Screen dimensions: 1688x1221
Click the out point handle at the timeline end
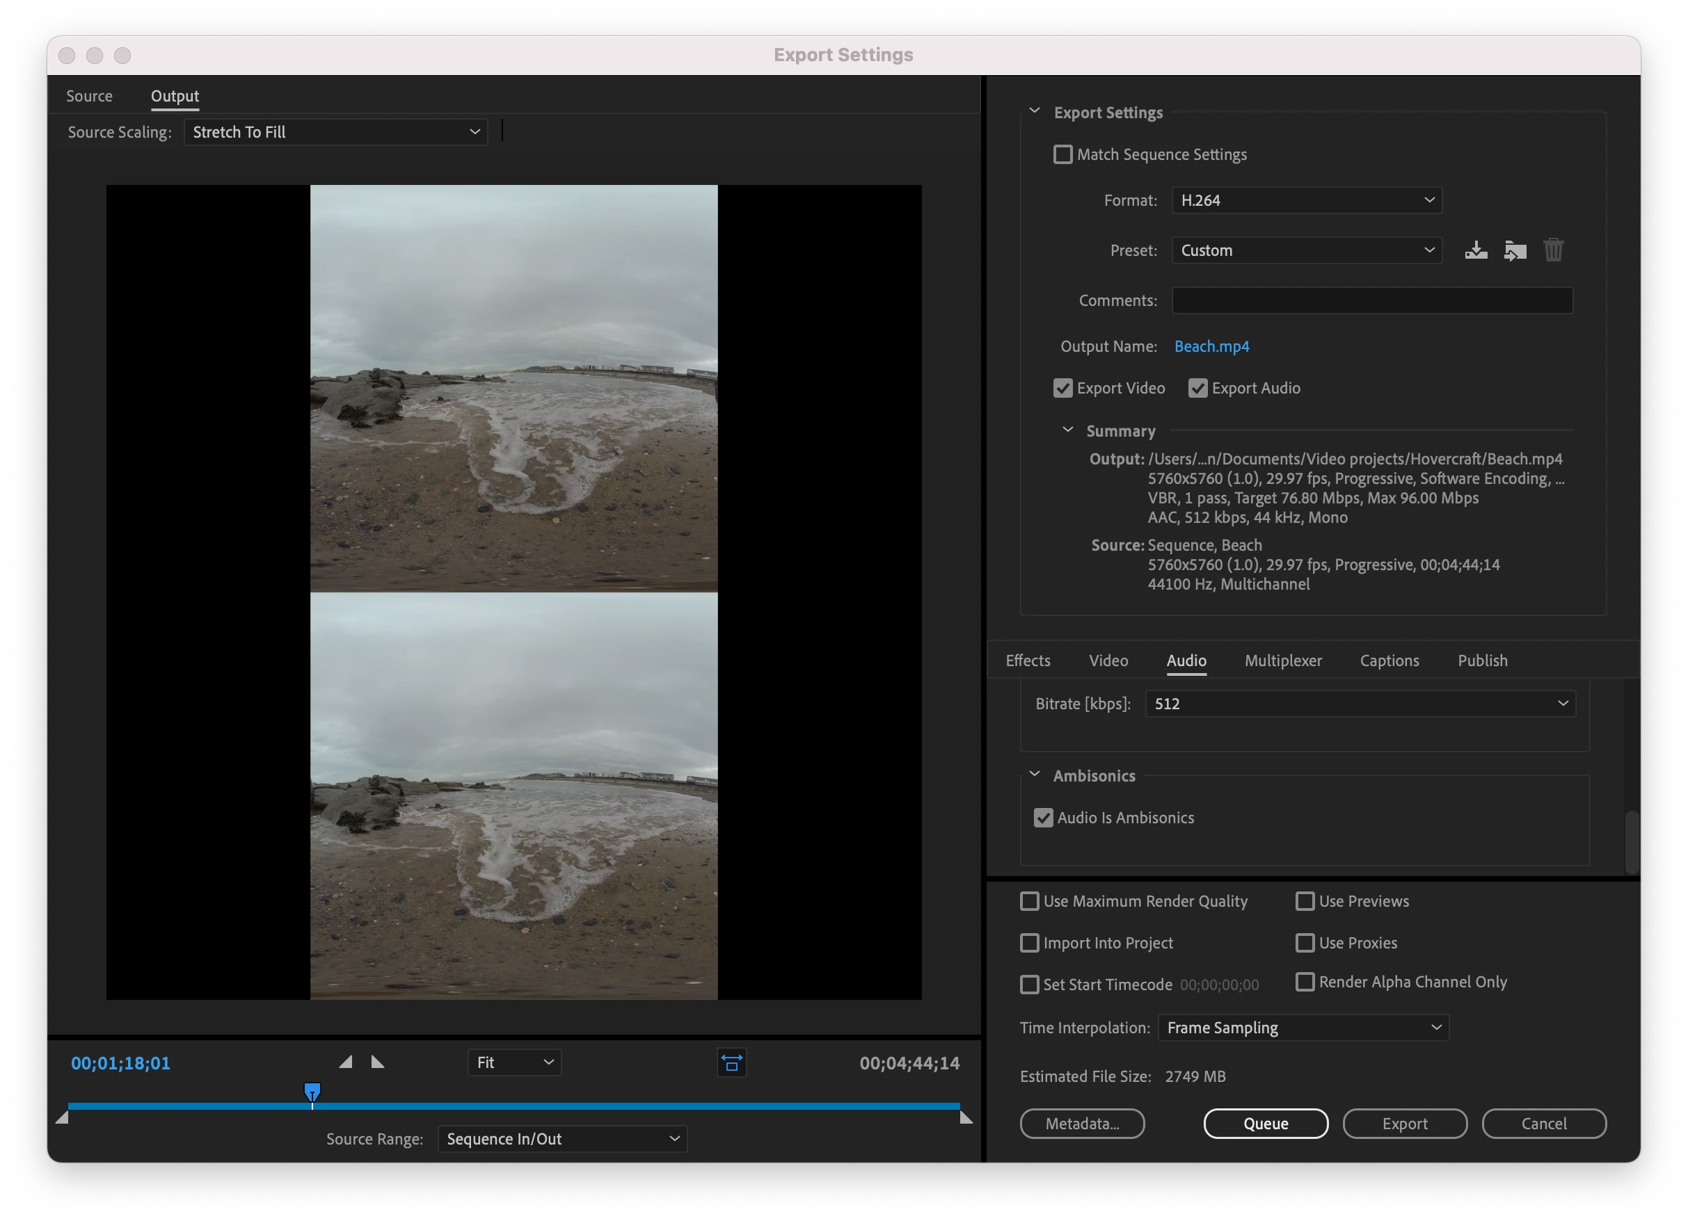(x=966, y=1117)
